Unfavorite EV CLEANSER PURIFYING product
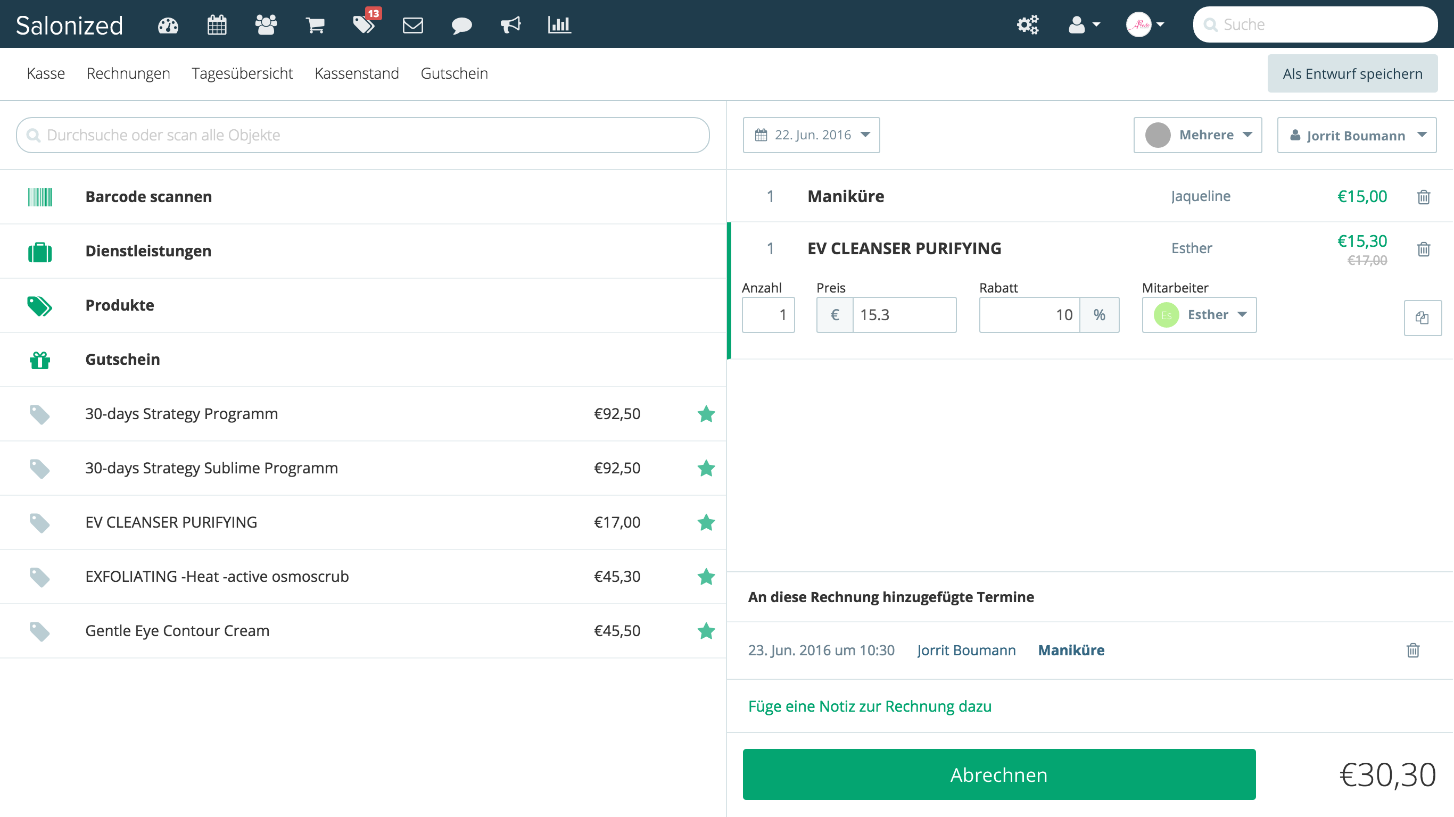The width and height of the screenshot is (1454, 817). 706,522
